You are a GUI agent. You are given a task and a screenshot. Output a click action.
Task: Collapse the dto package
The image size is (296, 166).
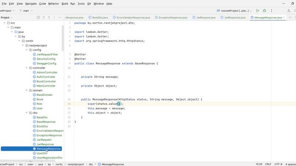click(27, 113)
